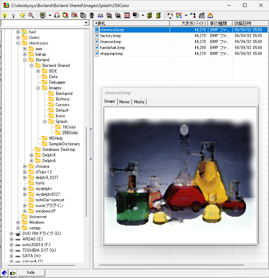Select the 16Color folder in tree
The height and width of the screenshot is (278, 269).
(x=69, y=127)
